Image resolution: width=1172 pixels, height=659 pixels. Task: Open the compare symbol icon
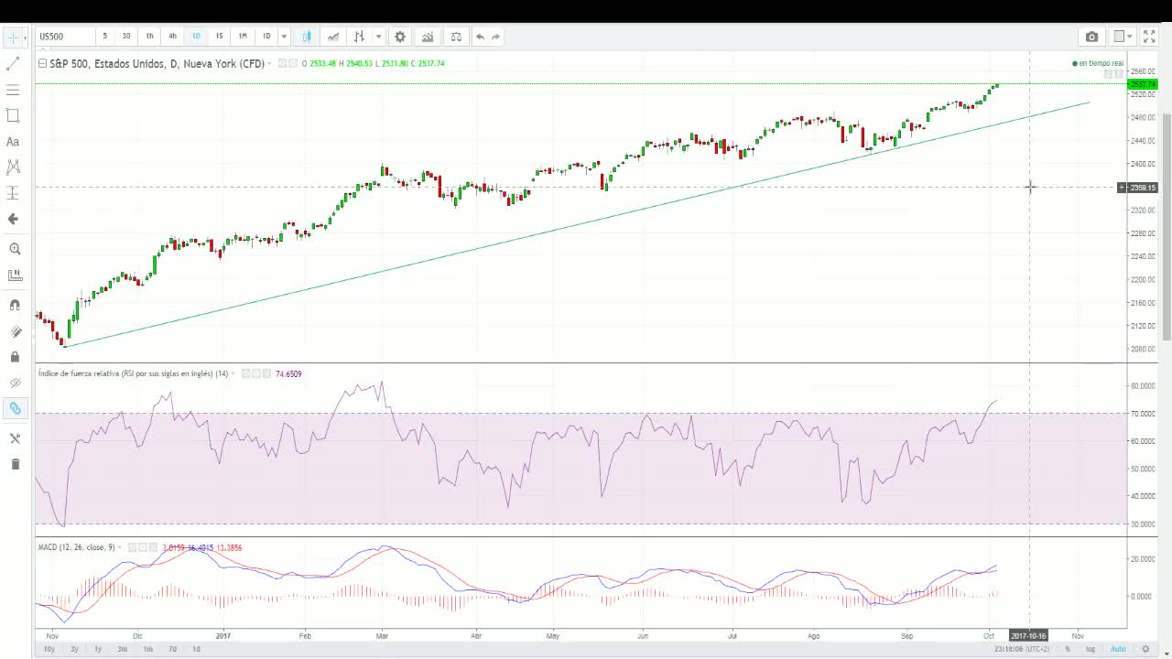(x=333, y=37)
